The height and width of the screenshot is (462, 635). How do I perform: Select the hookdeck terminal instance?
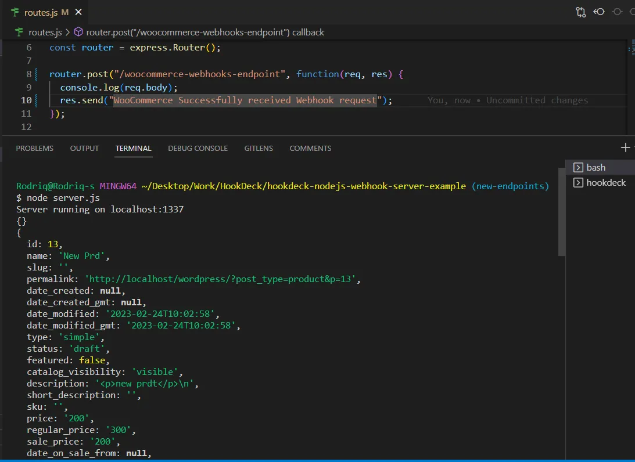coord(600,182)
